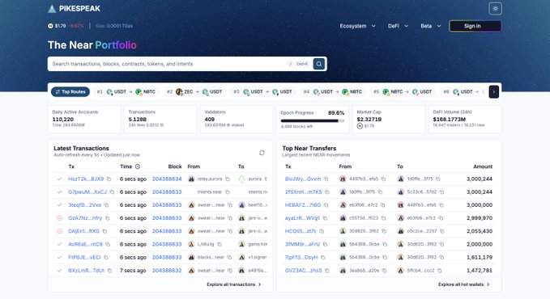Viewport: 550px width, 299px height.
Task: Open route #3 USDT to USDT
Action: pos(262,92)
